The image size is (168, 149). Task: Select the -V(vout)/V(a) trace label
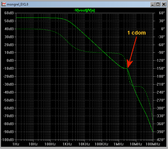click(x=84, y=10)
